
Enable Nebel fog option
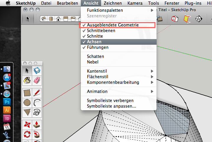click(x=119, y=62)
